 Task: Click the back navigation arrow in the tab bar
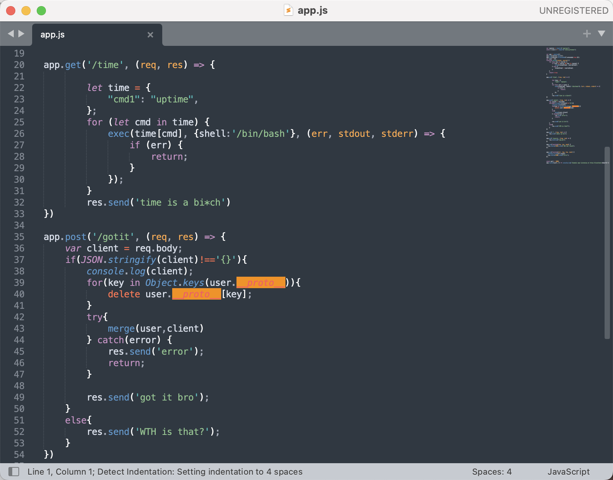point(11,34)
